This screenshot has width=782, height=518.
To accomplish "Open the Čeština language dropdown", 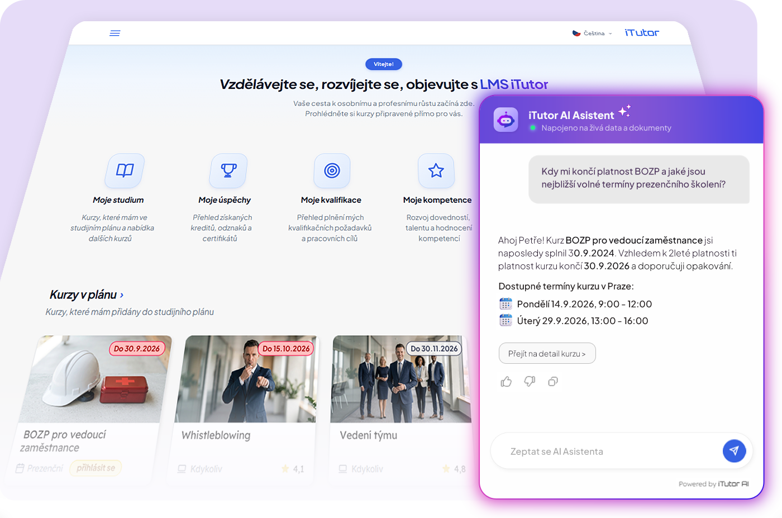I will point(593,34).
